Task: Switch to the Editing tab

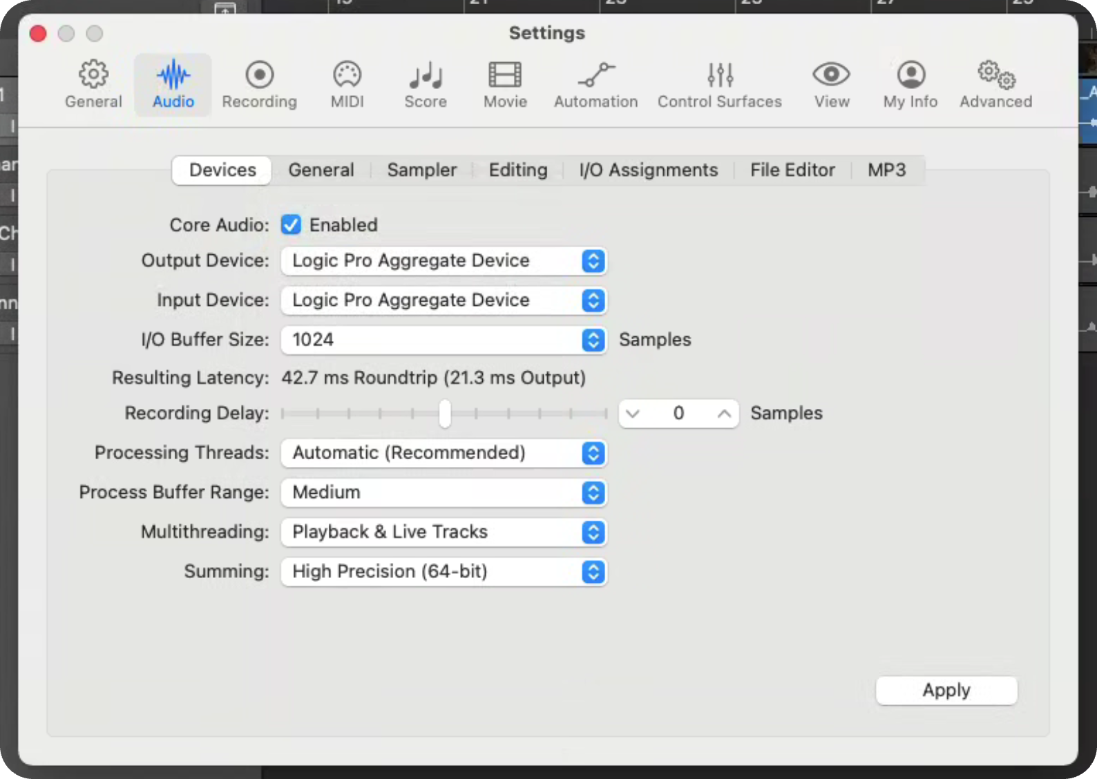Action: coord(518,170)
